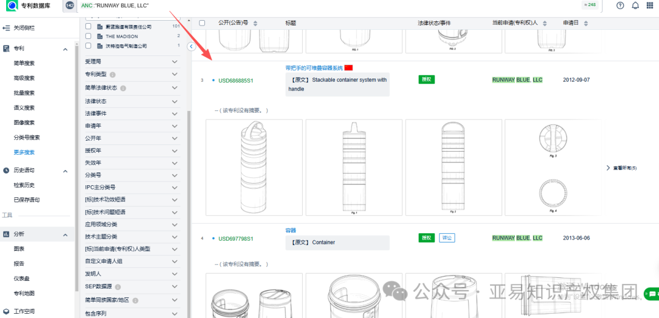
Task: Expand the 技术主题分类 filter
Action: pyautogui.click(x=175, y=236)
